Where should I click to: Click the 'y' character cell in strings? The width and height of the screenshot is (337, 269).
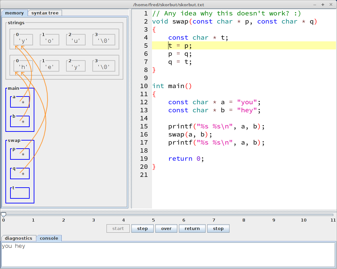(x=23, y=40)
